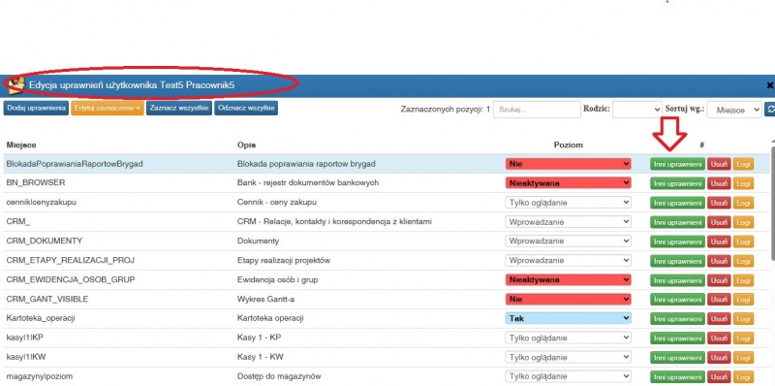This screenshot has width=775, height=386.
Task: Change Poziom for Kartoteka_operacji row
Action: (569, 318)
